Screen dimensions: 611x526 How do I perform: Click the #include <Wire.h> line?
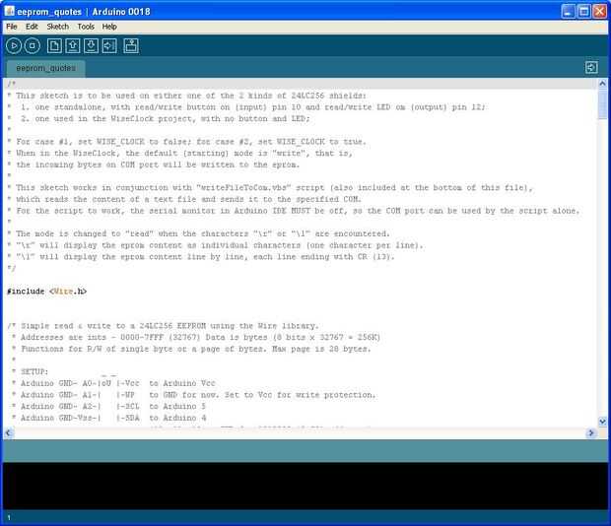[x=46, y=292]
